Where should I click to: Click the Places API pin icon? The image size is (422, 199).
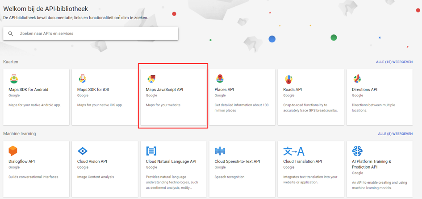coord(220,79)
